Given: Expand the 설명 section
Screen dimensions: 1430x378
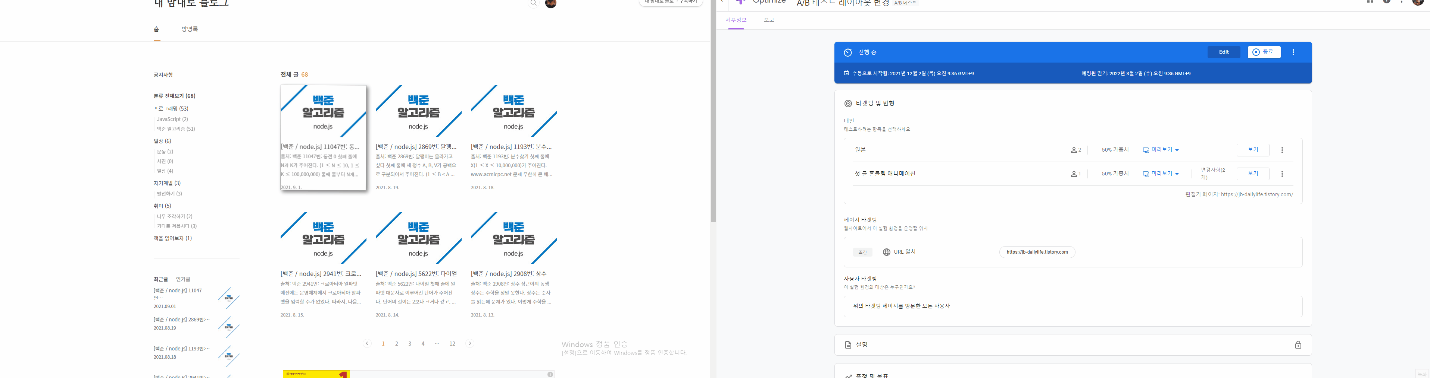Looking at the screenshot, I should click(x=1072, y=345).
